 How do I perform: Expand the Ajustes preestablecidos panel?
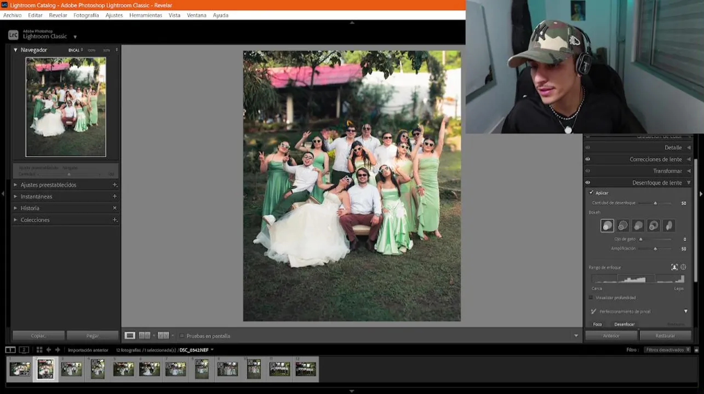(x=15, y=185)
